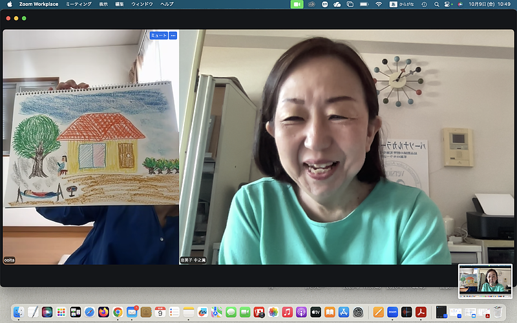The height and width of the screenshot is (323, 517).
Task: Click the Time Machine clock icon in the menu bar
Action: [x=424, y=5]
